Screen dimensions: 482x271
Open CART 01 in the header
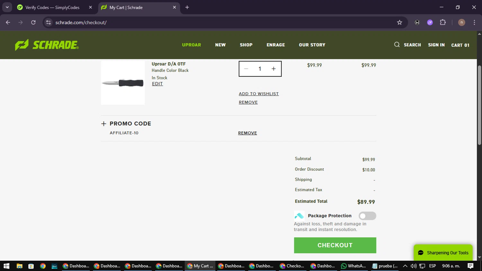pyautogui.click(x=460, y=45)
